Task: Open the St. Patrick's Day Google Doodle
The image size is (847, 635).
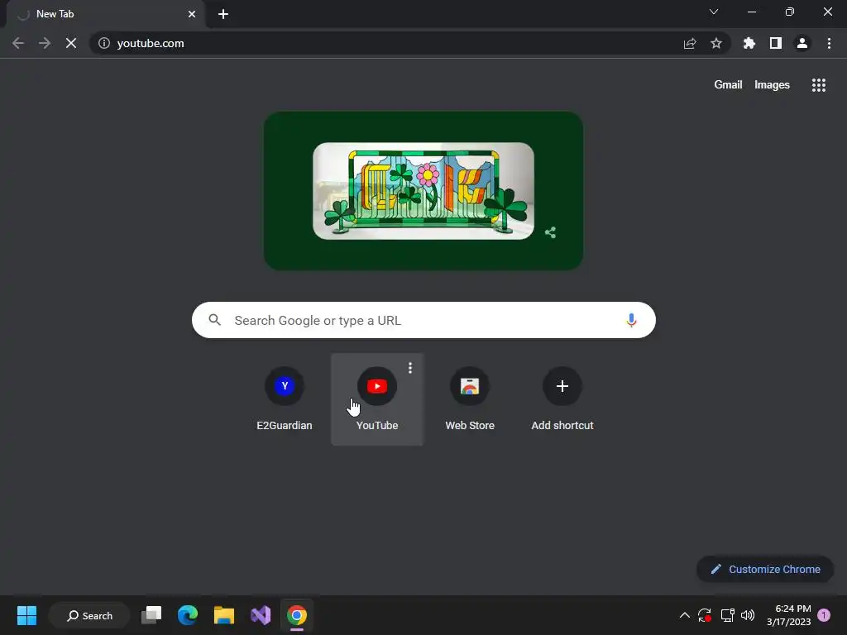Action: pyautogui.click(x=423, y=191)
